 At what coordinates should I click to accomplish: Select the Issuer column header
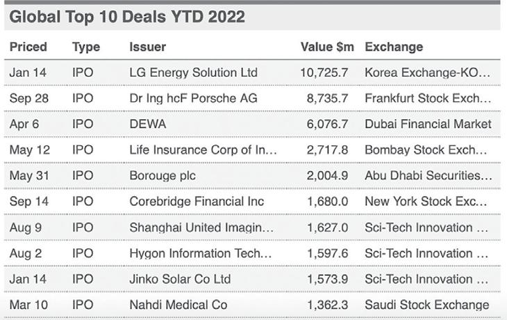147,47
